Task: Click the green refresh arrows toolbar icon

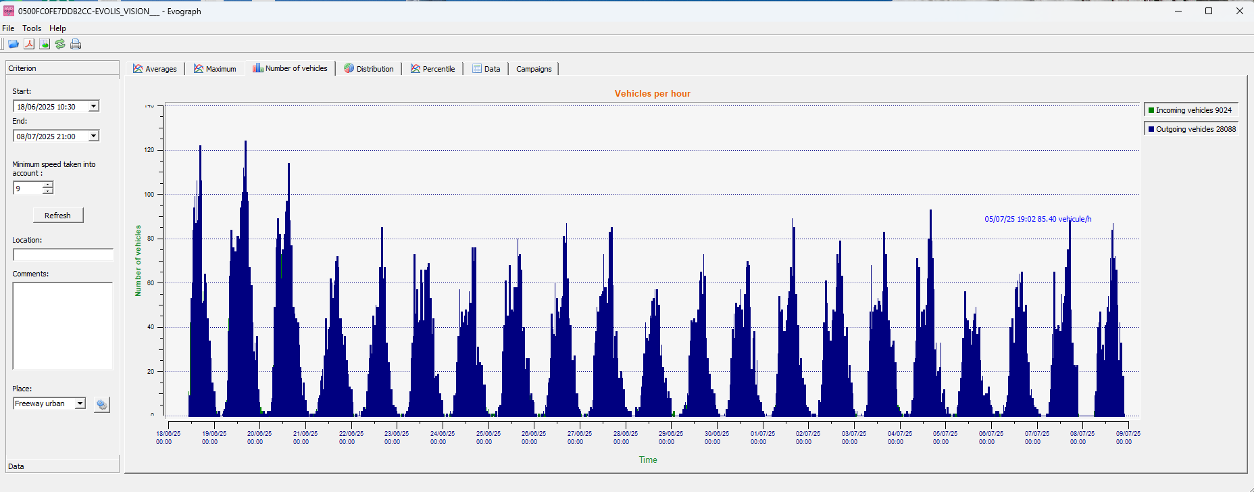Action: 60,44
